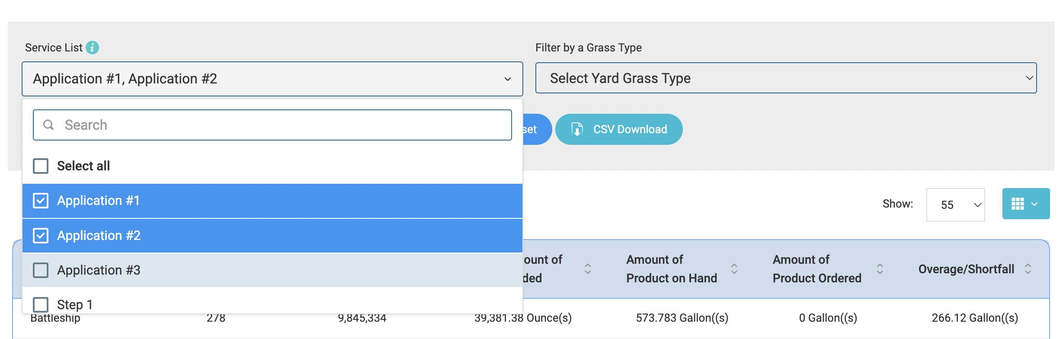Sort by Amount of Product Ordered

point(880,269)
